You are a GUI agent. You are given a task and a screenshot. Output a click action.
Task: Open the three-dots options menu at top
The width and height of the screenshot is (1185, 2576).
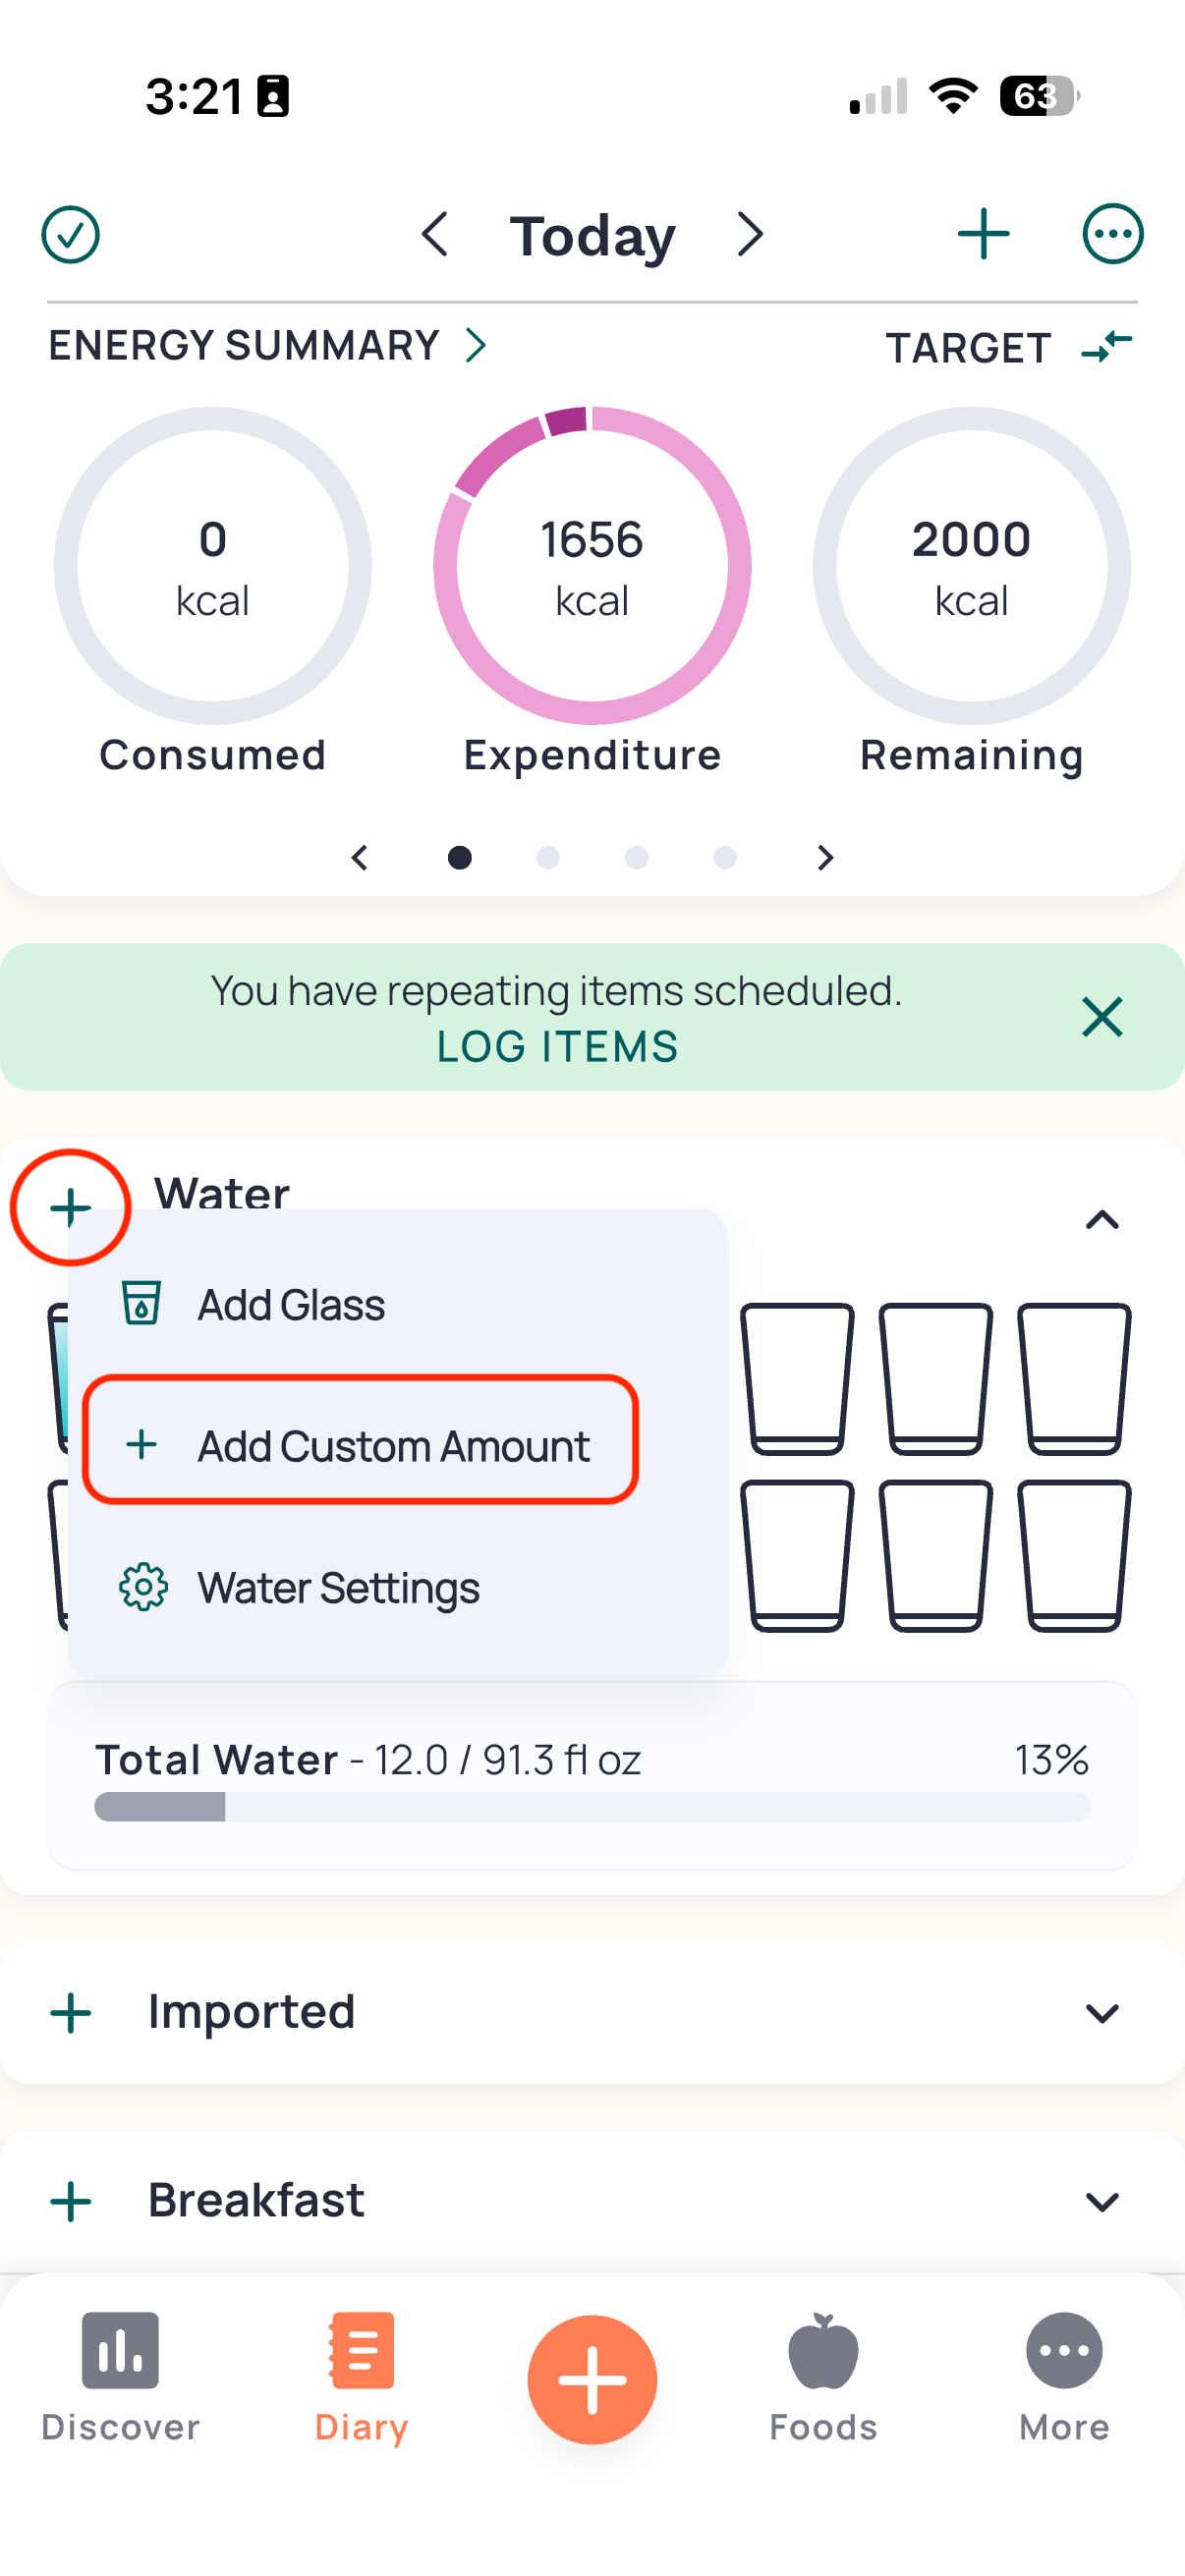point(1112,234)
